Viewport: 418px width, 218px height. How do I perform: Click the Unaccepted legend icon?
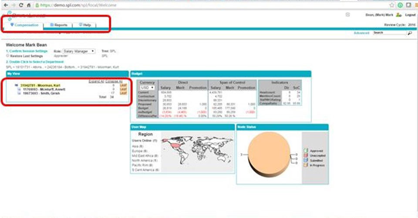pyautogui.click(x=306, y=155)
